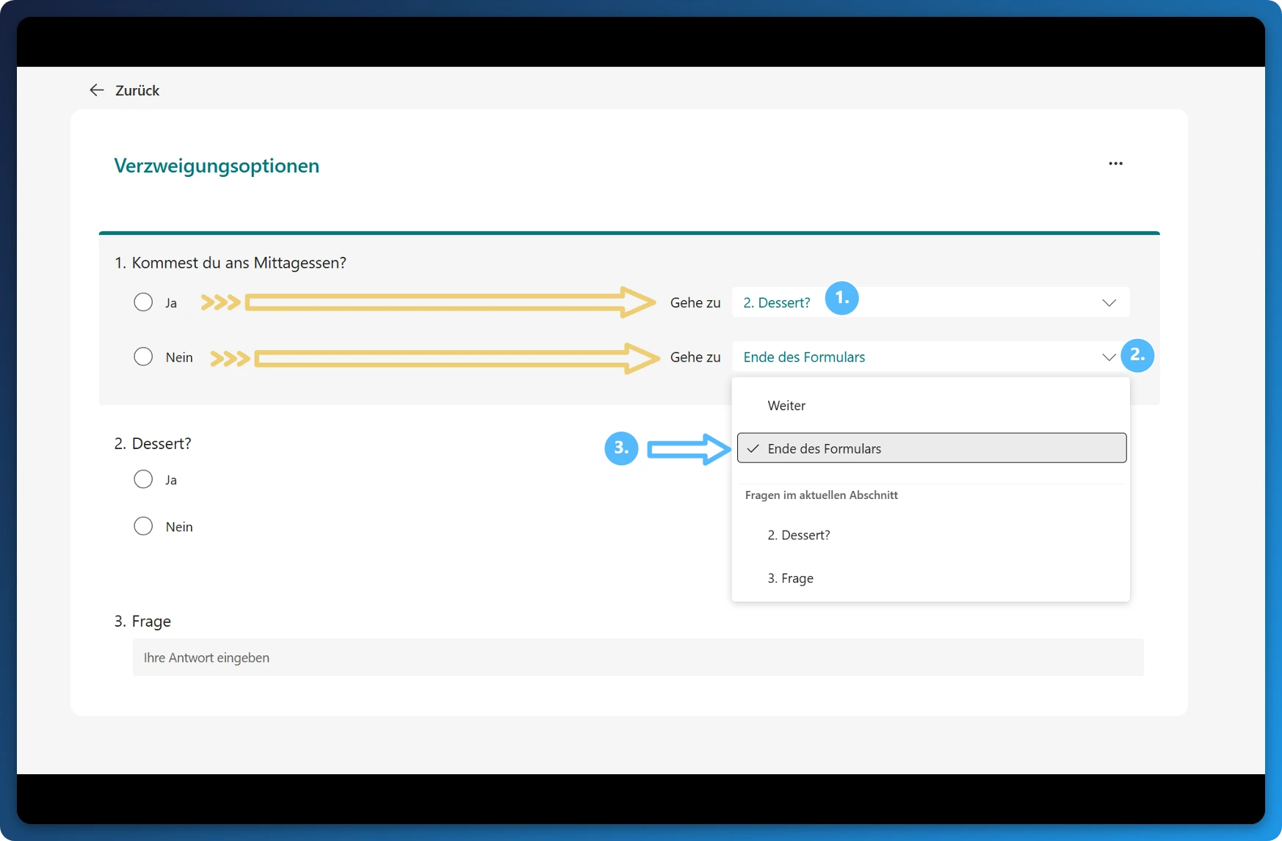Open the ellipsis options menu
This screenshot has width=1282, height=841.
click(1115, 163)
